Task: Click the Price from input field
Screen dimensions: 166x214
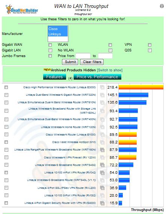Action: pos(83,56)
